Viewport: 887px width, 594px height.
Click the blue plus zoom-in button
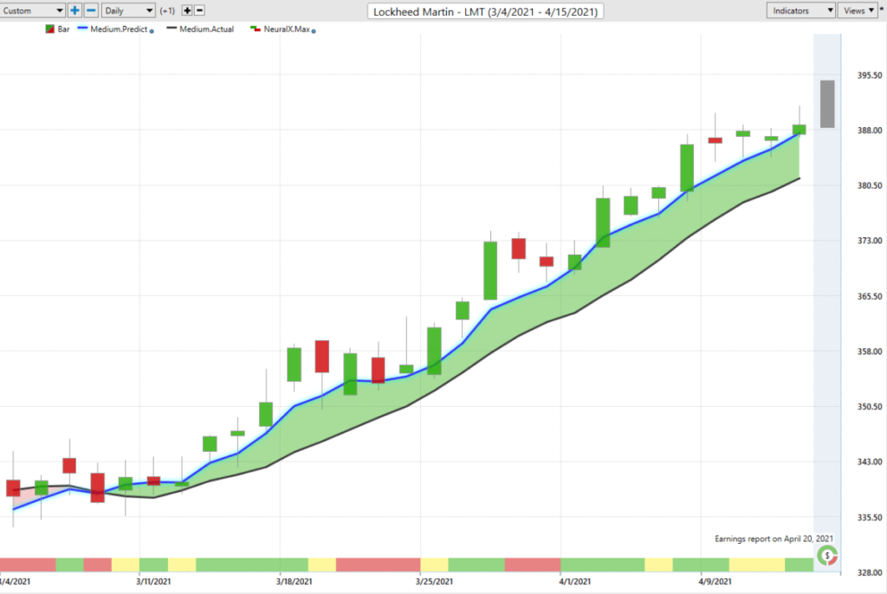point(74,10)
